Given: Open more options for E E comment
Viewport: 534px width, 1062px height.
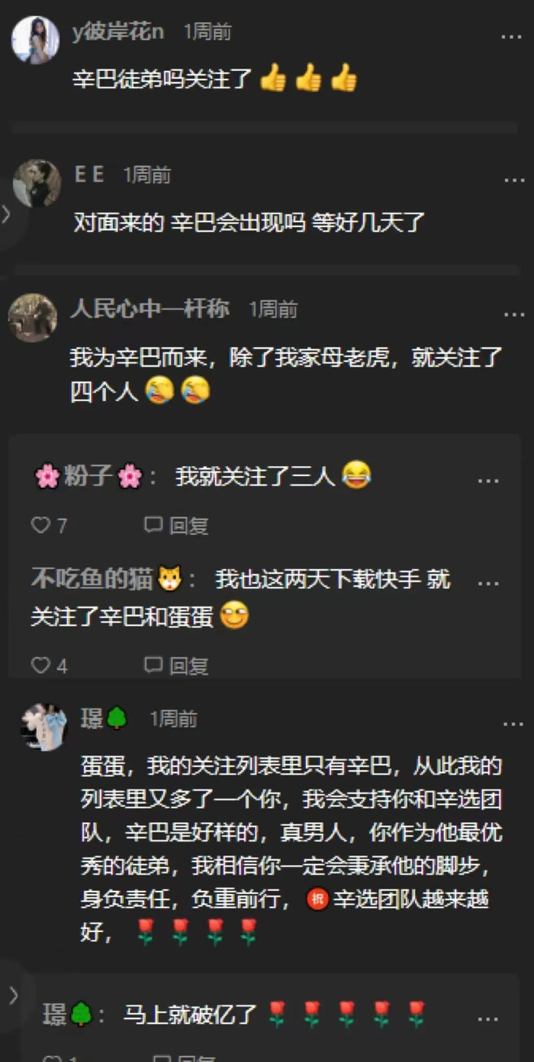Looking at the screenshot, I should [513, 180].
